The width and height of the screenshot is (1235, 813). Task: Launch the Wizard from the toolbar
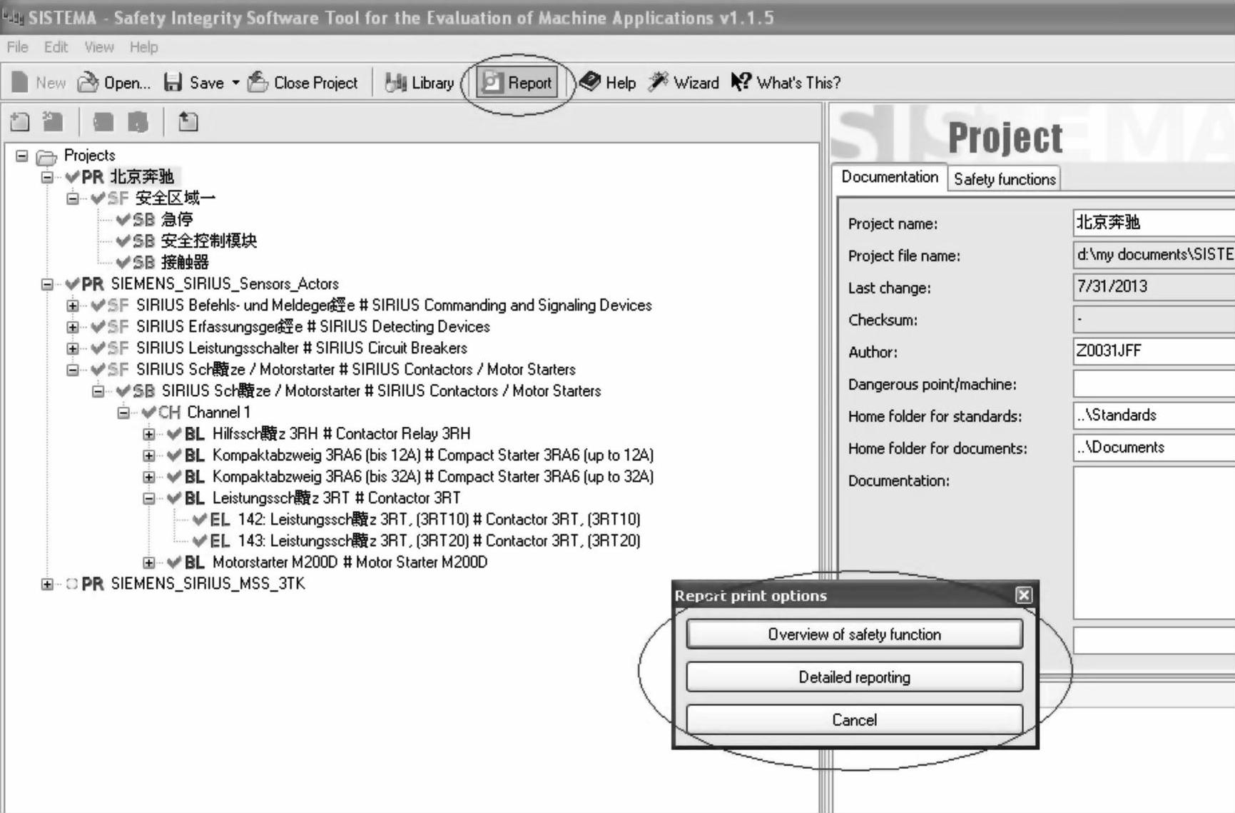[683, 83]
